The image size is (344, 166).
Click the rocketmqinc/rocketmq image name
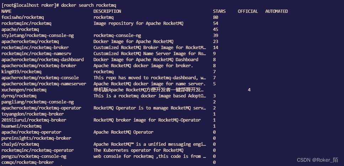(26, 23)
